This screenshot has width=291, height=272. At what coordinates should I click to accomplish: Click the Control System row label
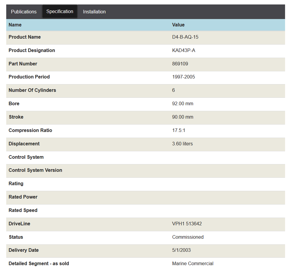pyautogui.click(x=26, y=157)
